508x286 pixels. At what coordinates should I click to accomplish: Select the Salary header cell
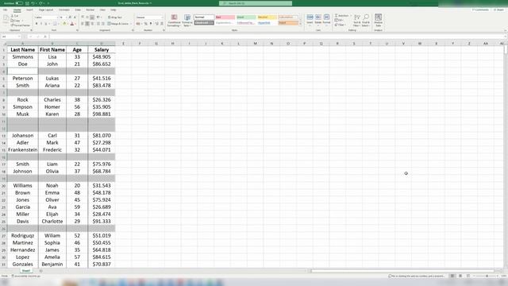[102, 49]
